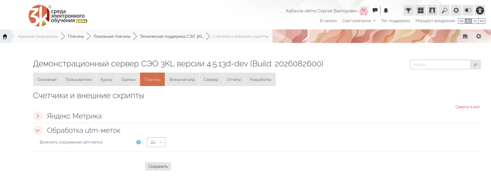491x177 pixels.
Task: Switch to the Внешний вид tab
Action: 182,79
